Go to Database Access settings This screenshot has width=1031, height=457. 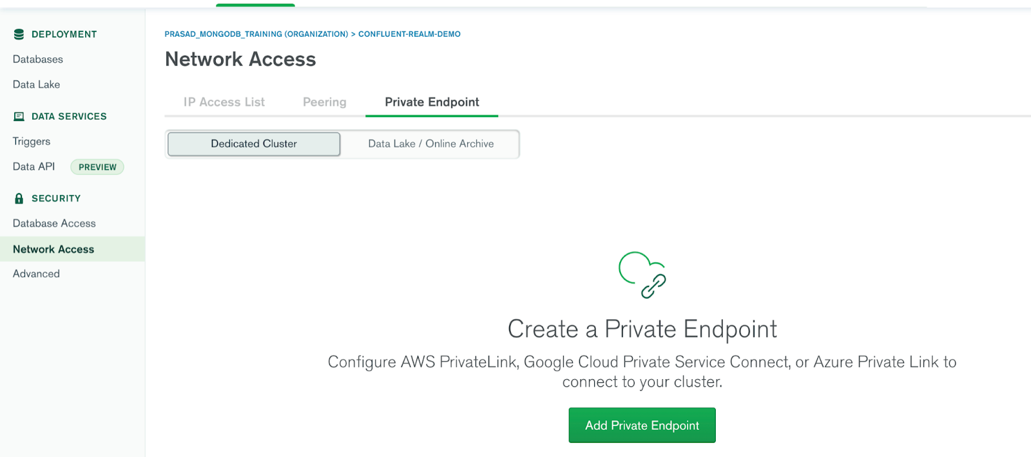54,223
